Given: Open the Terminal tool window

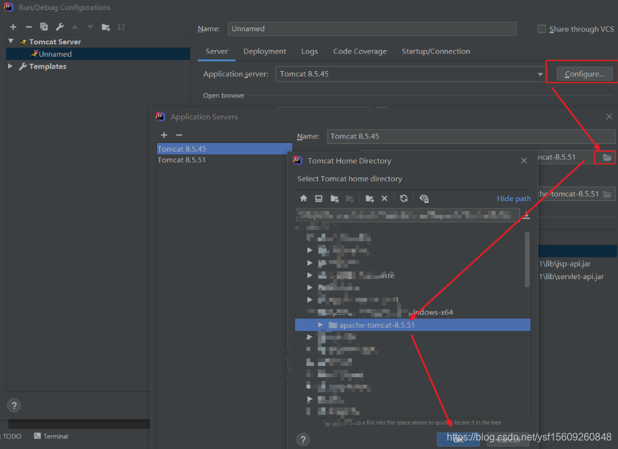Looking at the screenshot, I should pos(51,436).
